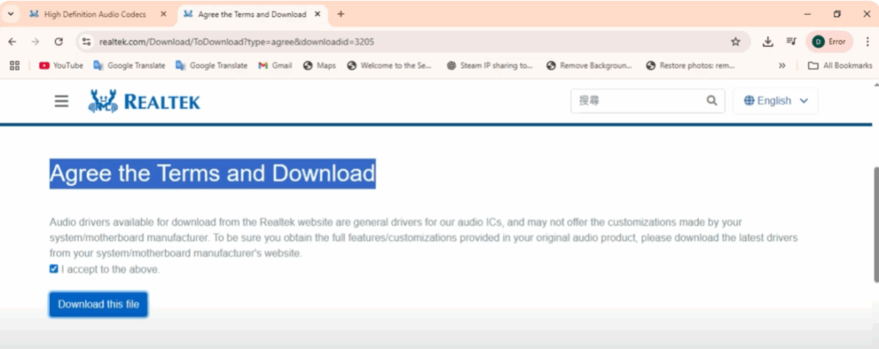879x349 pixels.
Task: Open the Realtek hamburger menu
Action: (x=62, y=101)
